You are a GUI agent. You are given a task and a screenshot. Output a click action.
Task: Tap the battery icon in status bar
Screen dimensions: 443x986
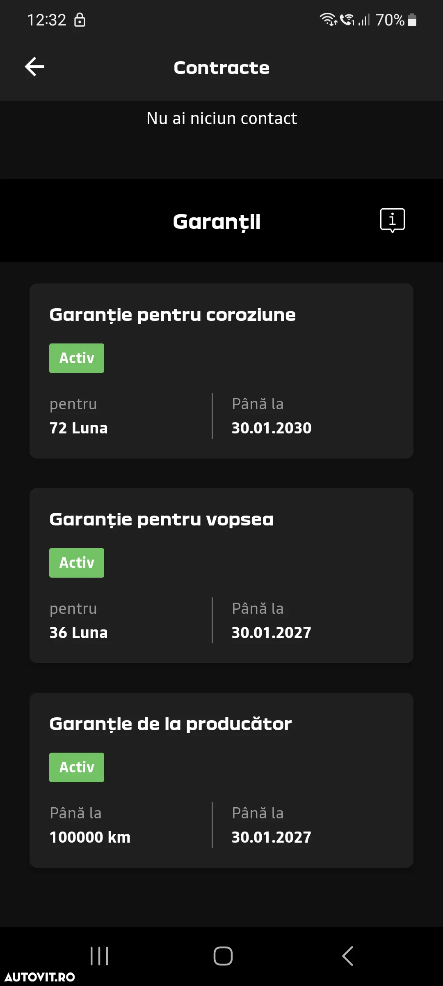[x=412, y=20]
